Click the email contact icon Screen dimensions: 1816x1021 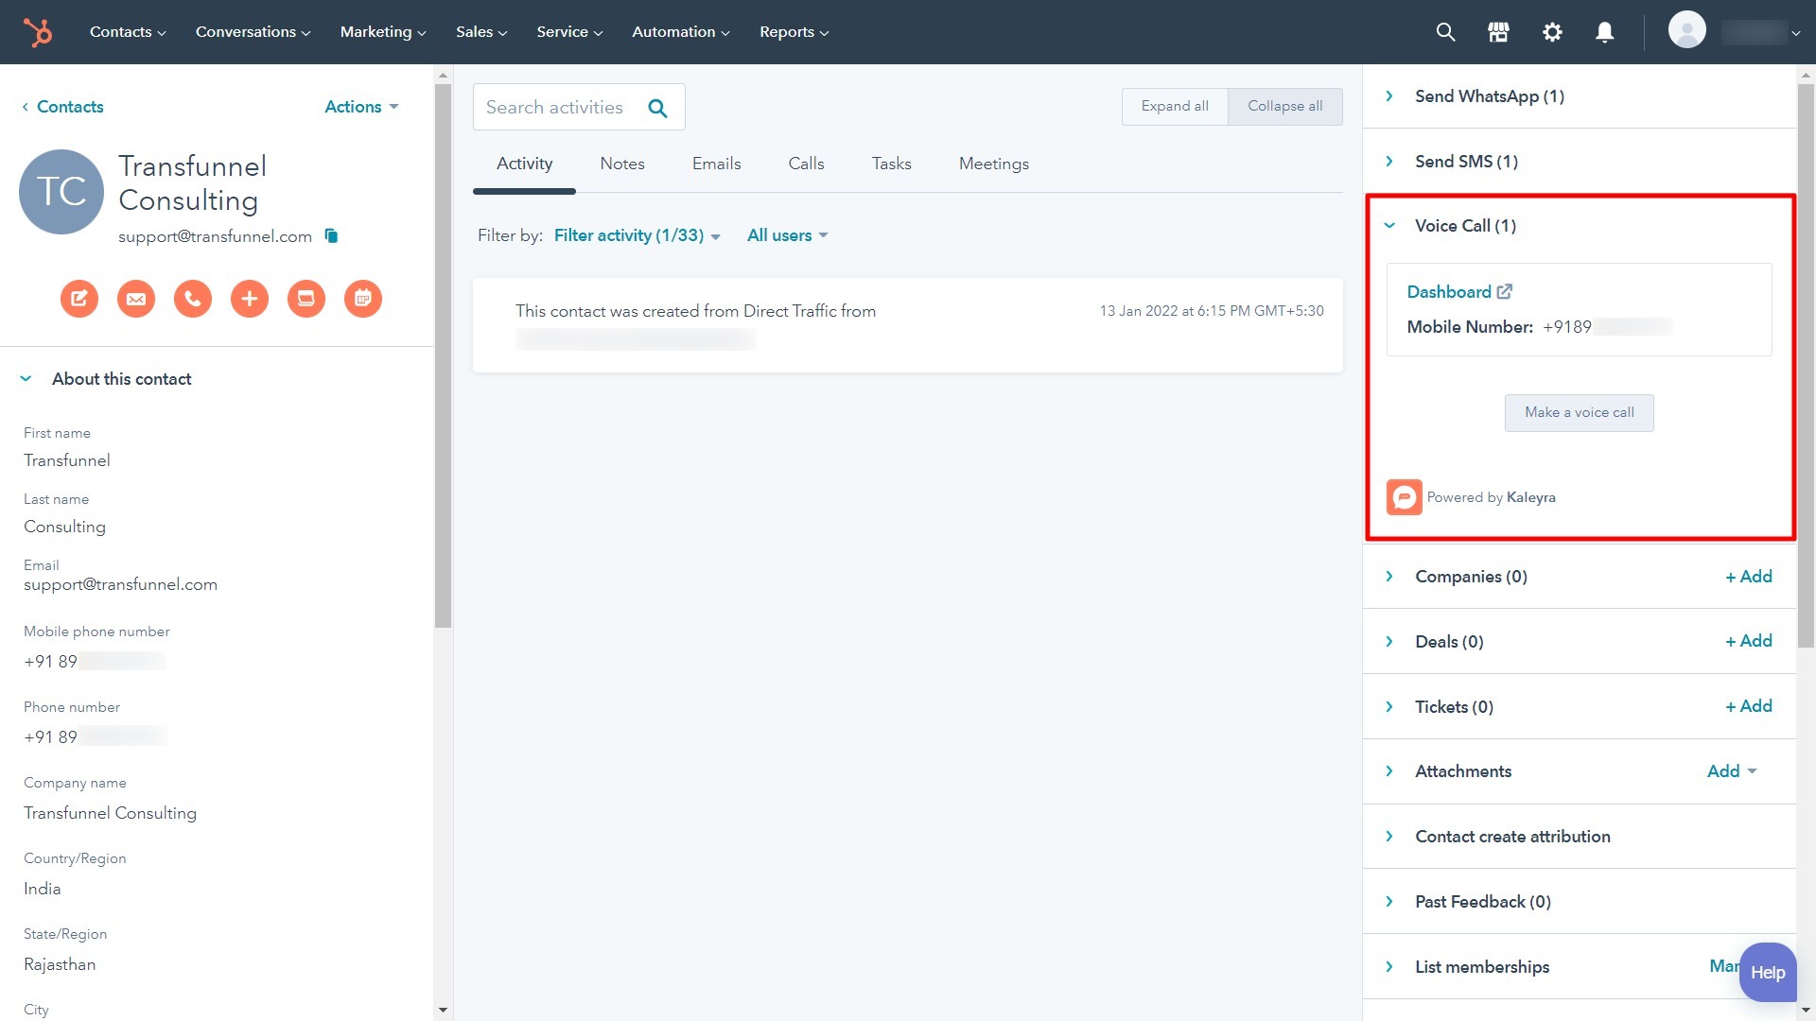134,298
